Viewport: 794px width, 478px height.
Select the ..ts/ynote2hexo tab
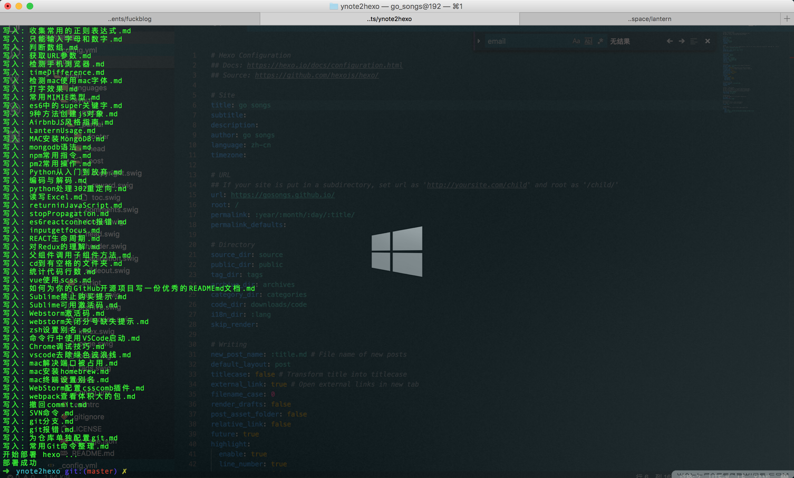tap(389, 19)
